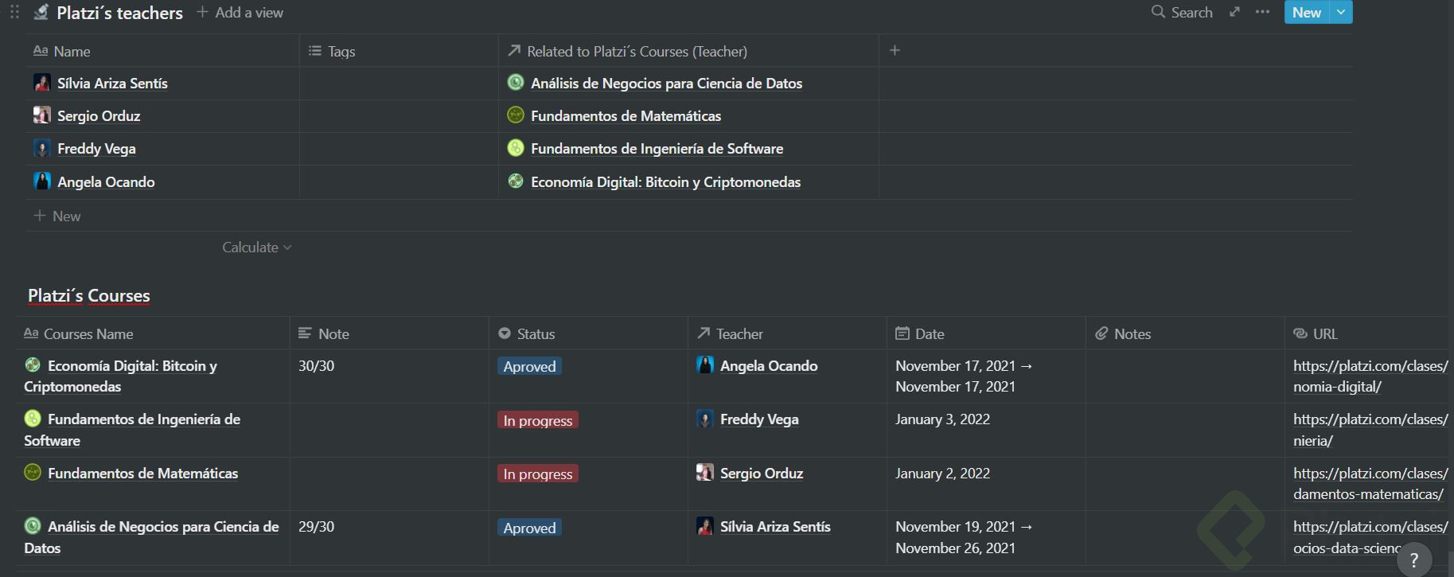Open Sergio Orduz teacher relation in Courses table
Image resolution: width=1454 pixels, height=577 pixels.
[x=761, y=474]
